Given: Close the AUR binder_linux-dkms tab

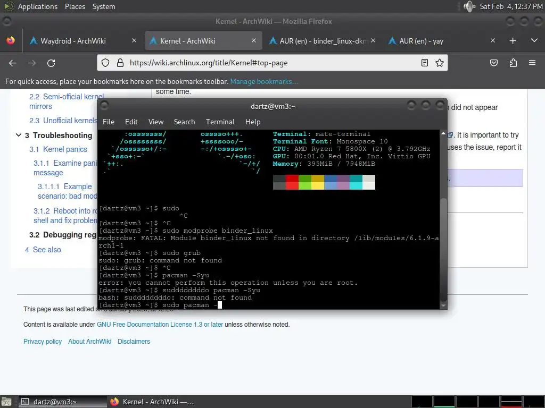Looking at the screenshot, I should point(373,40).
